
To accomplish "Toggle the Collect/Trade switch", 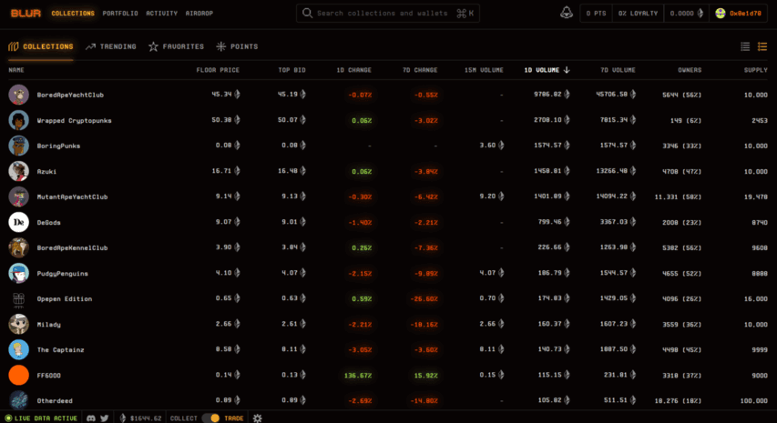I will click(x=210, y=418).
